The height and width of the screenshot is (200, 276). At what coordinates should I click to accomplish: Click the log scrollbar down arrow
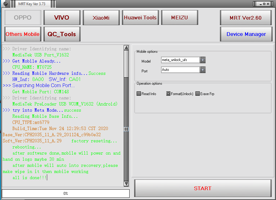pyautogui.click(x=126, y=184)
